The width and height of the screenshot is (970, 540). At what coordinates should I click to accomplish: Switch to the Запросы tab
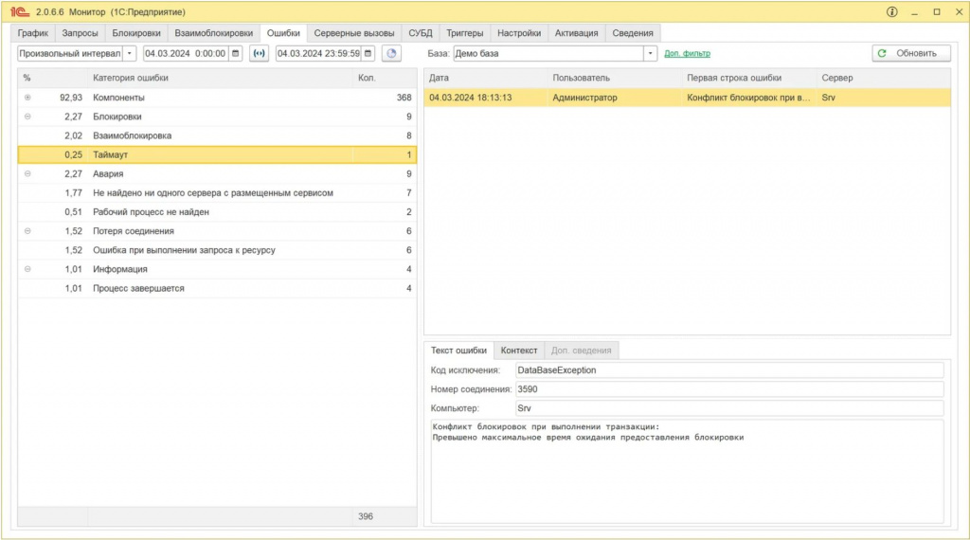pos(80,33)
